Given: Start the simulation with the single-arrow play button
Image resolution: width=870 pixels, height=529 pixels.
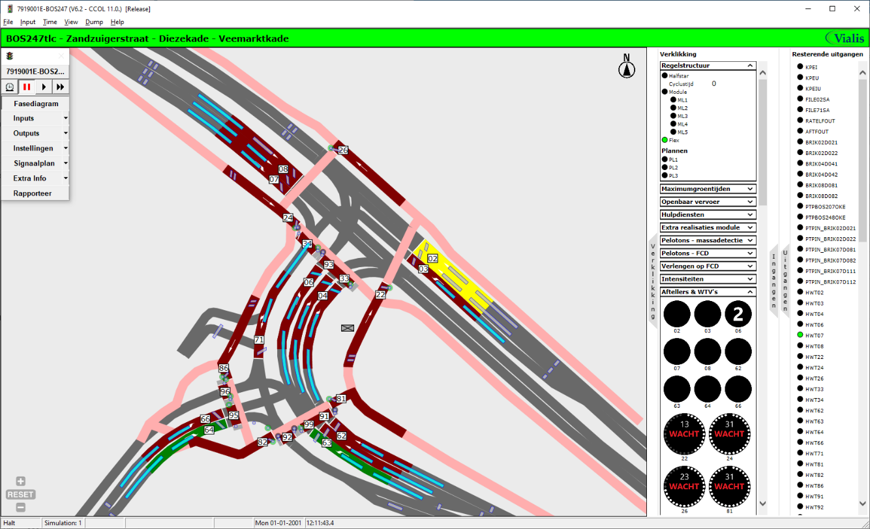Looking at the screenshot, I should [44, 87].
